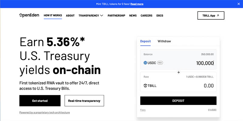
Task: Click the TBILL token icon
Action: click(145, 86)
